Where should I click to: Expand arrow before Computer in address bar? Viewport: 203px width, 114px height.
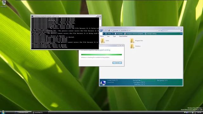(111, 31)
